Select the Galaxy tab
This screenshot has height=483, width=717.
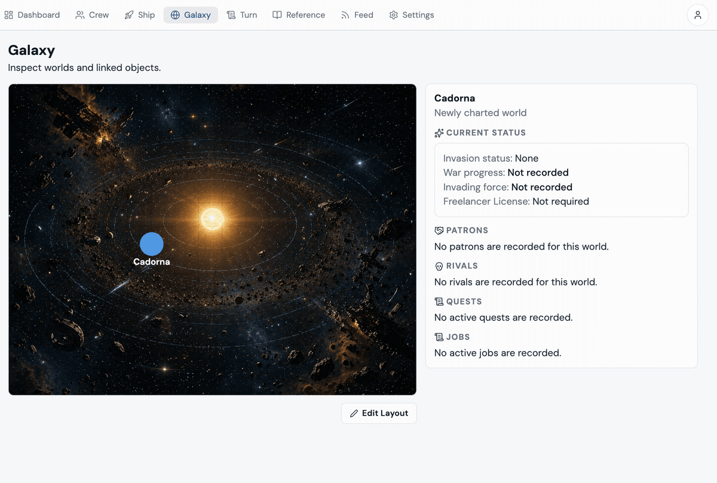191,15
